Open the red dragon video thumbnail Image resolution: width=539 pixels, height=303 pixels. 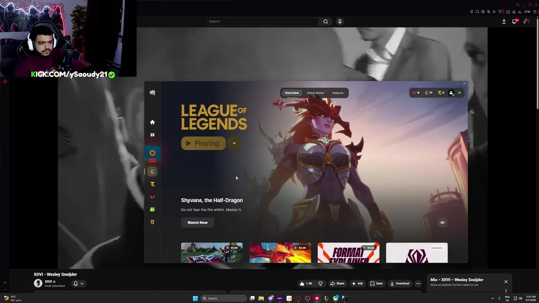point(280,252)
